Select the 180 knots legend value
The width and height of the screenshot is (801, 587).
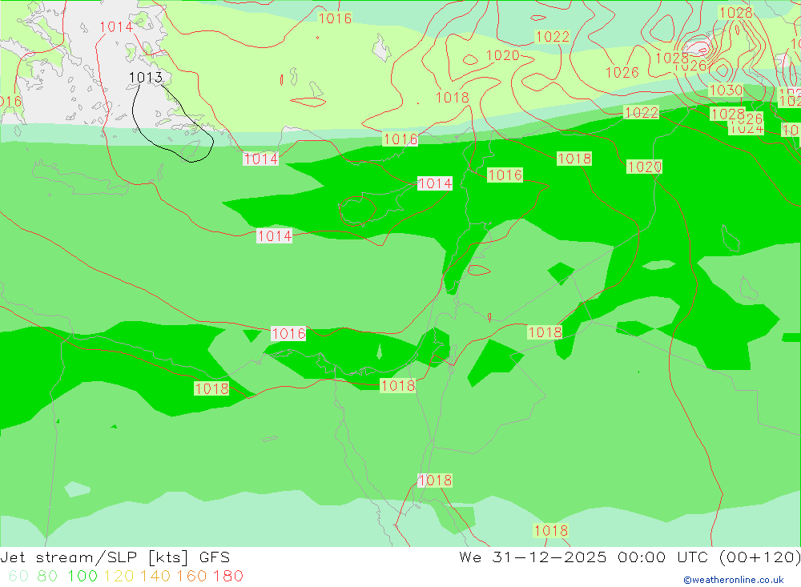pos(227,577)
